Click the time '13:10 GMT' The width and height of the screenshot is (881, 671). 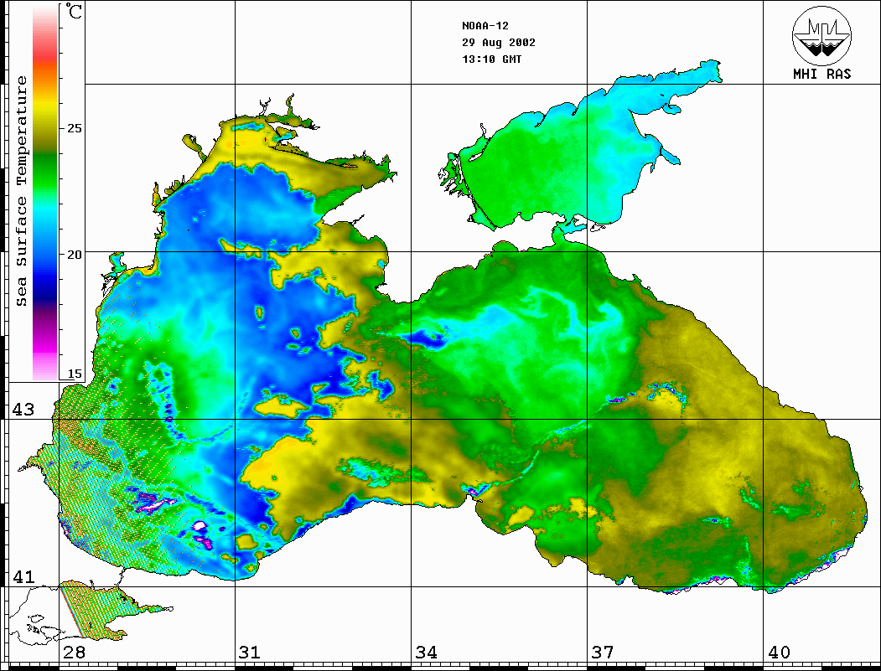pos(491,59)
